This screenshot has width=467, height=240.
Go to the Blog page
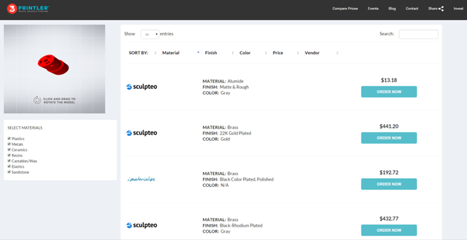pyautogui.click(x=392, y=9)
